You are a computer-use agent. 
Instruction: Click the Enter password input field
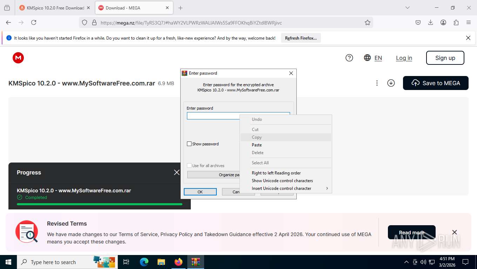tap(238, 116)
